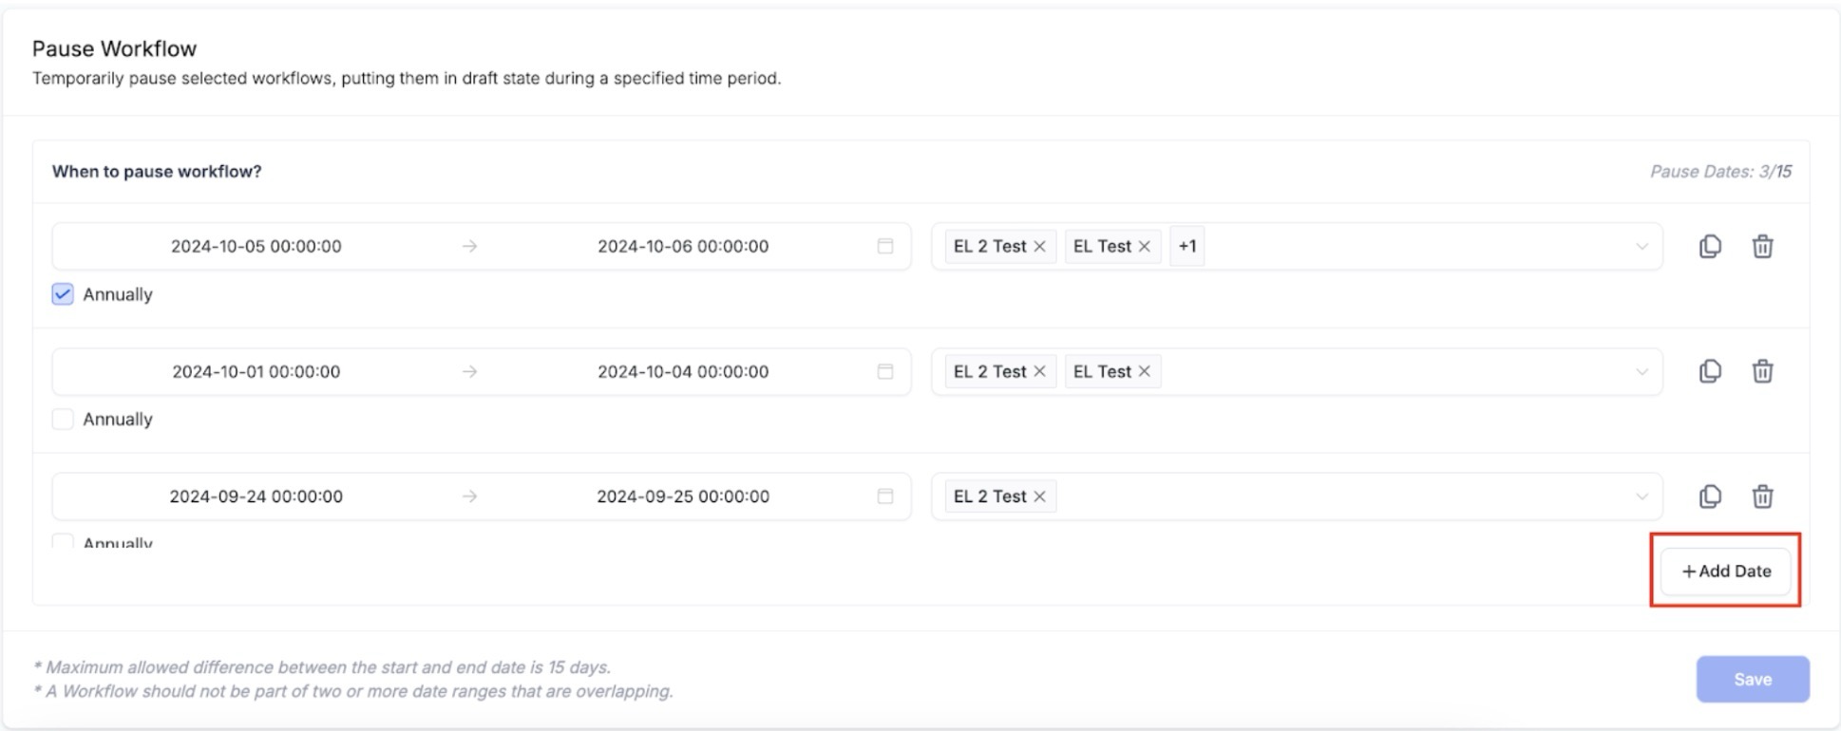Duplicate the 2024-10-01 pause date row
The height and width of the screenshot is (731, 1841).
[x=1710, y=371]
